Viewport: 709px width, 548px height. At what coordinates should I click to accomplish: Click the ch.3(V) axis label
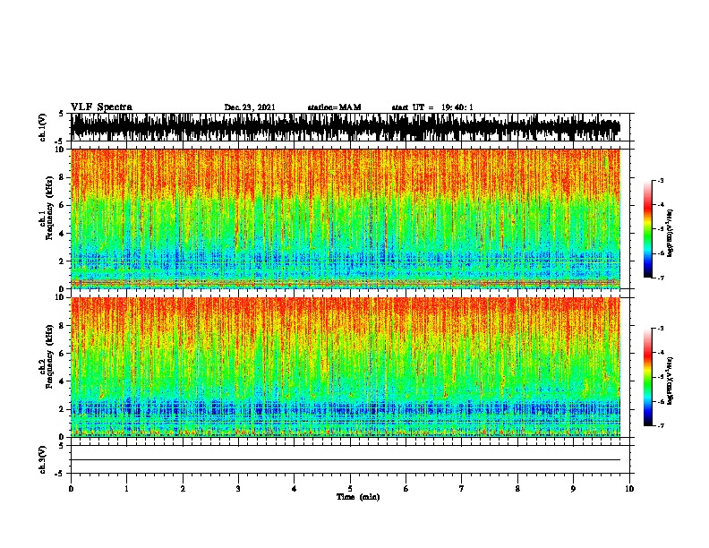click(42, 459)
